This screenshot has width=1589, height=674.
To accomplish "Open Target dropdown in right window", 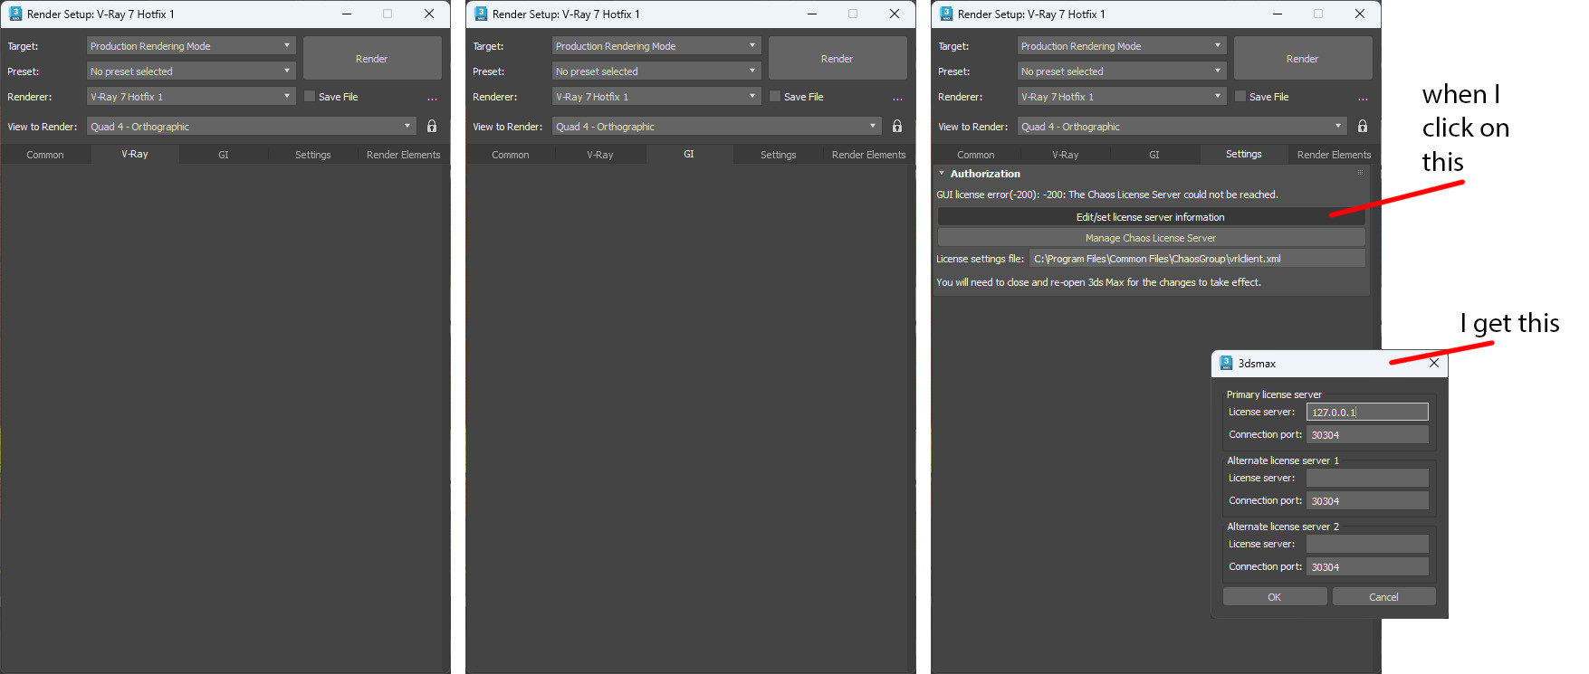I will pos(1122,45).
